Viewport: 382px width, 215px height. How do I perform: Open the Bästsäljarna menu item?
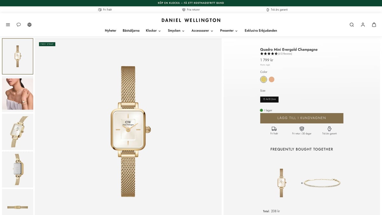click(131, 31)
